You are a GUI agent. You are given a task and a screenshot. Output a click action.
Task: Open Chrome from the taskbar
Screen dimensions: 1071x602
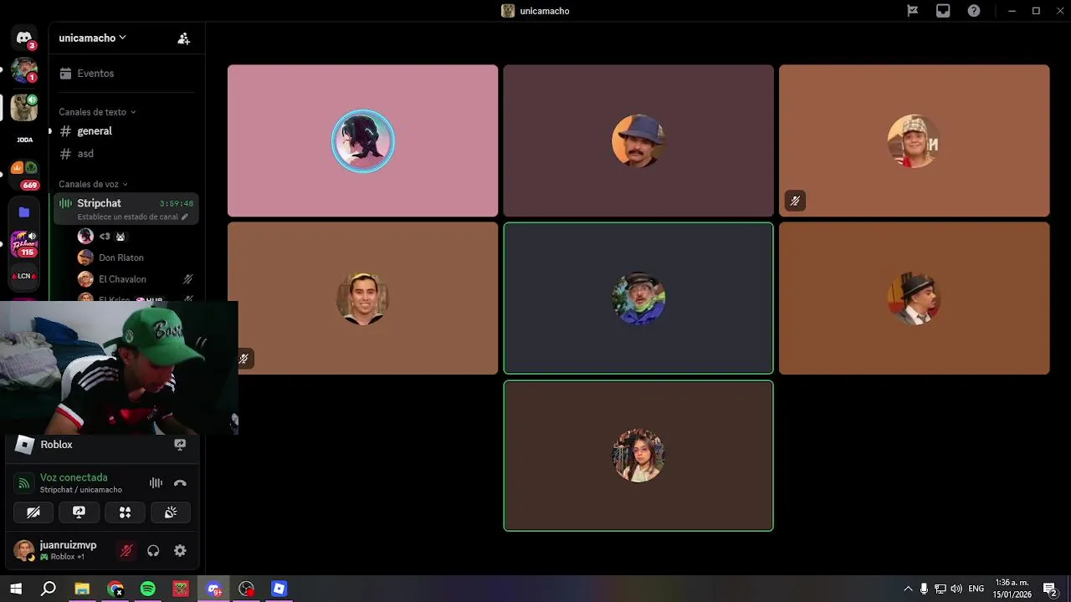(115, 589)
